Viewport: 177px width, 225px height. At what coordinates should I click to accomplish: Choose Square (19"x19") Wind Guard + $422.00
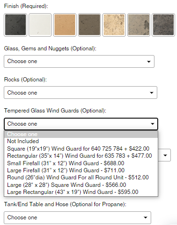(81, 149)
